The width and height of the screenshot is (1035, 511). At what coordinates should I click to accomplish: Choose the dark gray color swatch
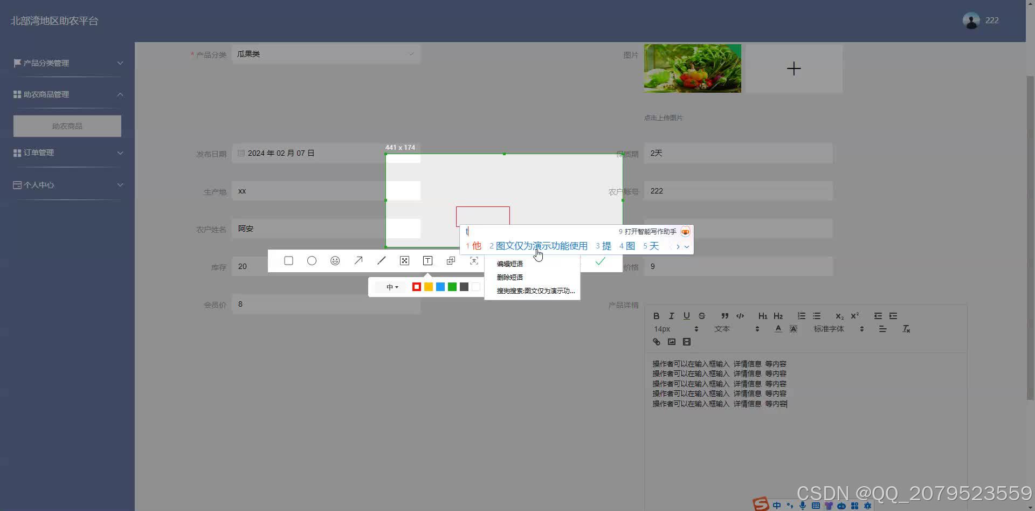point(464,287)
